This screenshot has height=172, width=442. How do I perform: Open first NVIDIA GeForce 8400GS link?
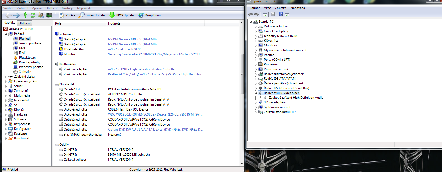pyautogui.click(x=132, y=39)
